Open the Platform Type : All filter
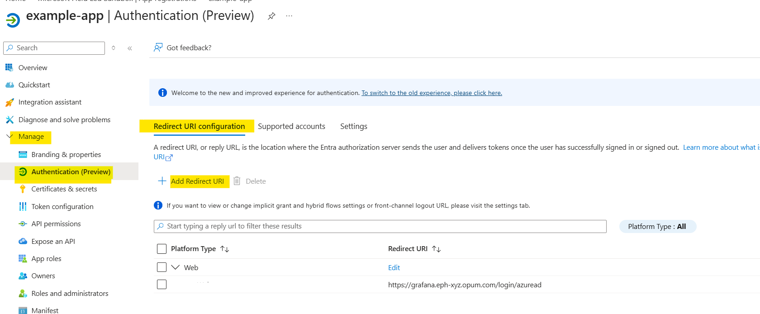760x314 pixels. [x=657, y=226]
